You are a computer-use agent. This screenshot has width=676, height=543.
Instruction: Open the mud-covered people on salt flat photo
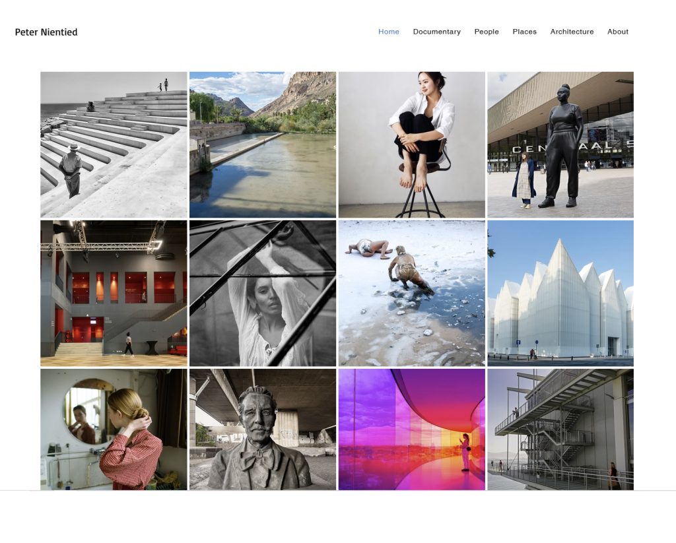pyautogui.click(x=412, y=294)
